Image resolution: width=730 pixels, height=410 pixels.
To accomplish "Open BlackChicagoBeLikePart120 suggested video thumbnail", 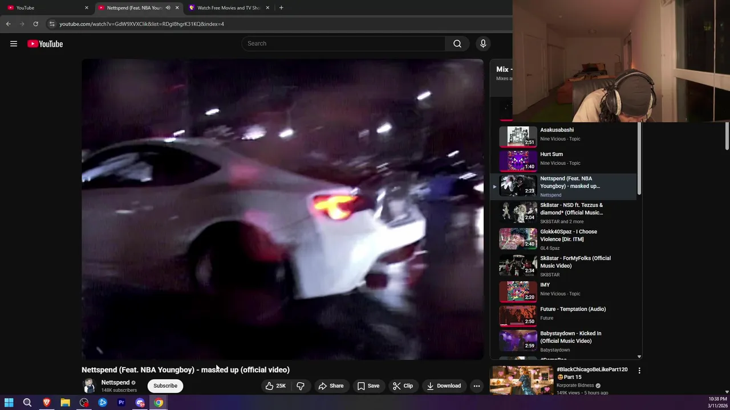I will [521, 380].
